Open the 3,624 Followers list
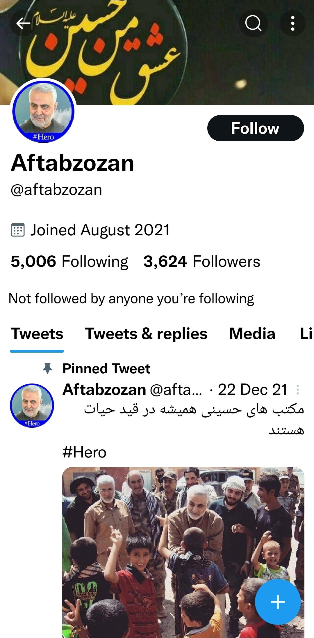314x638 pixels. coord(202,261)
